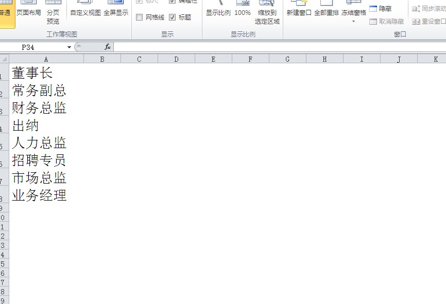Zoom to selection (缩放到选定区域)

[267, 13]
